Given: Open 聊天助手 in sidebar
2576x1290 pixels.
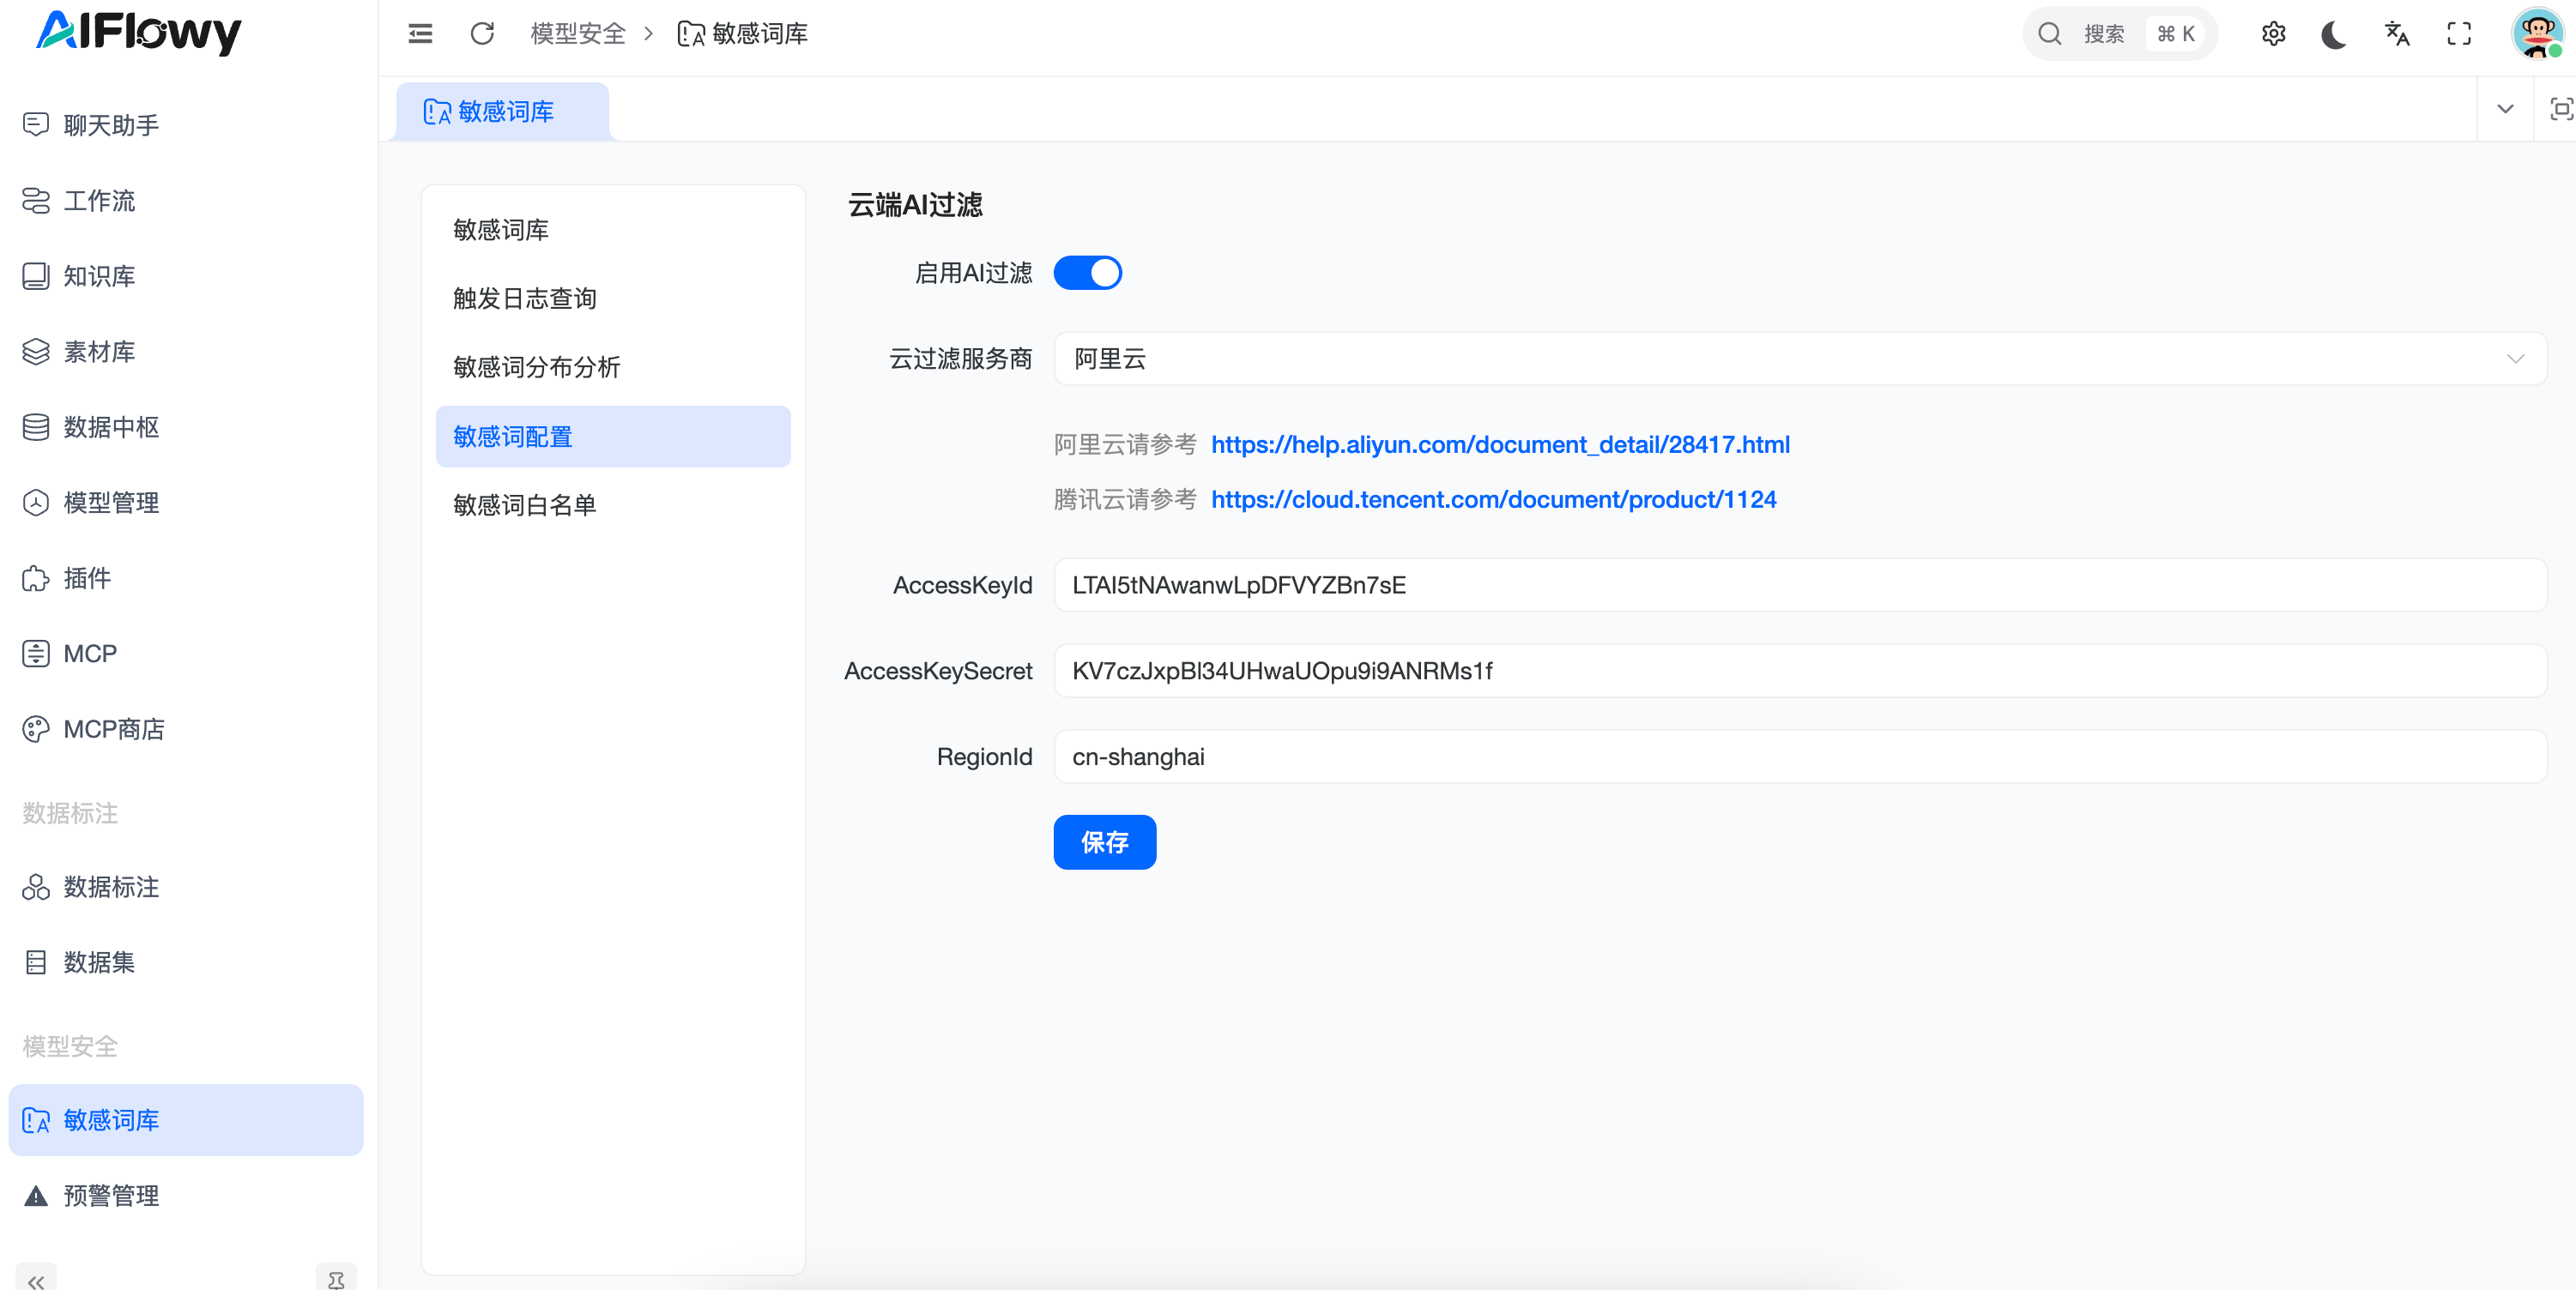Looking at the screenshot, I should [111, 125].
